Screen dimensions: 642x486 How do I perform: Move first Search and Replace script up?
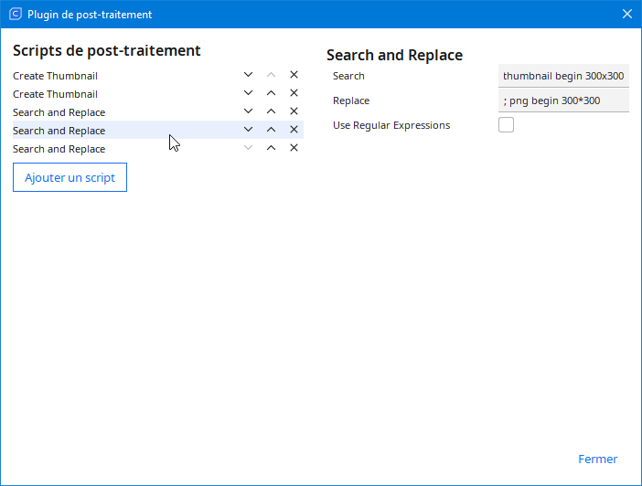tap(271, 111)
